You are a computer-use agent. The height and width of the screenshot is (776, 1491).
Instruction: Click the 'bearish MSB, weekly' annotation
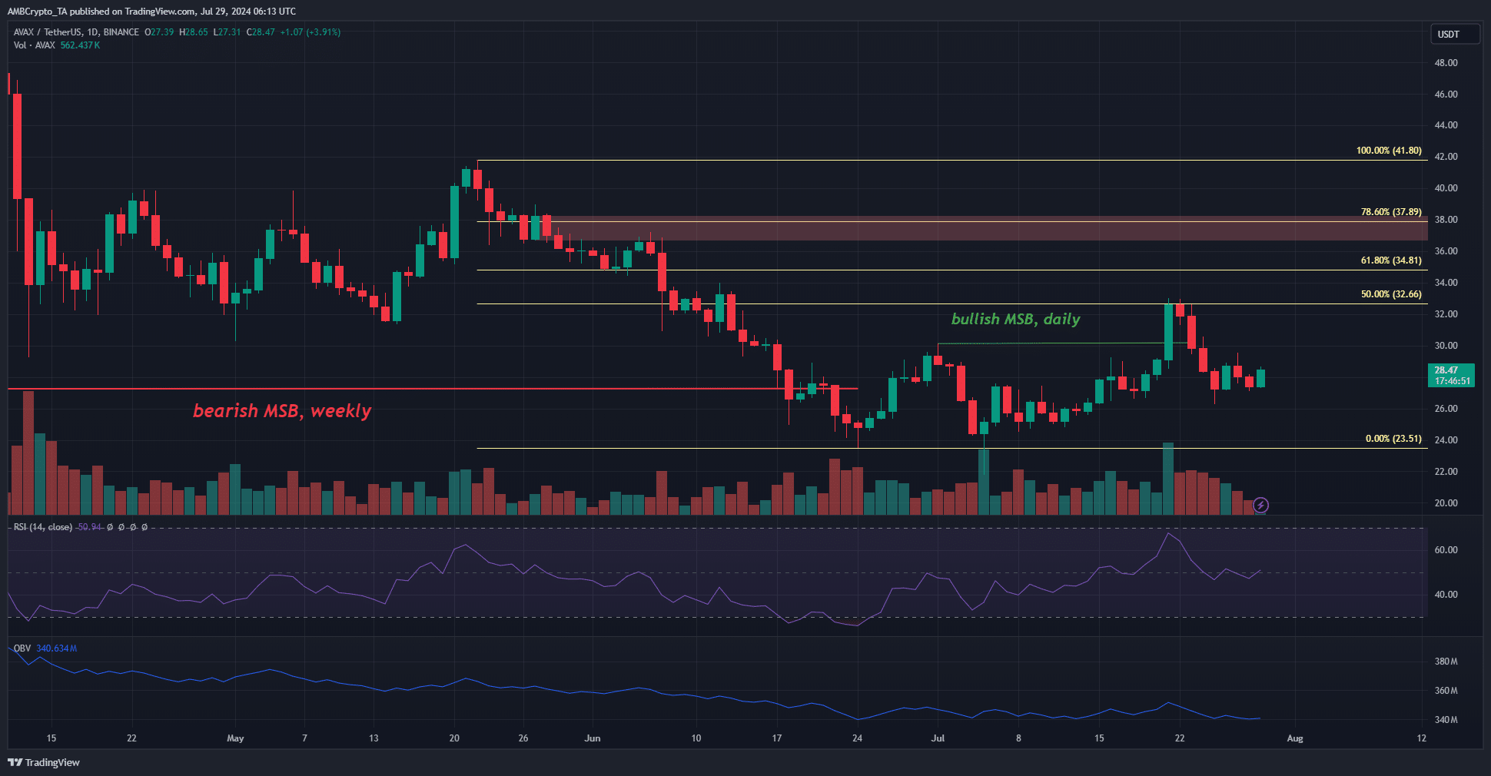(x=282, y=411)
